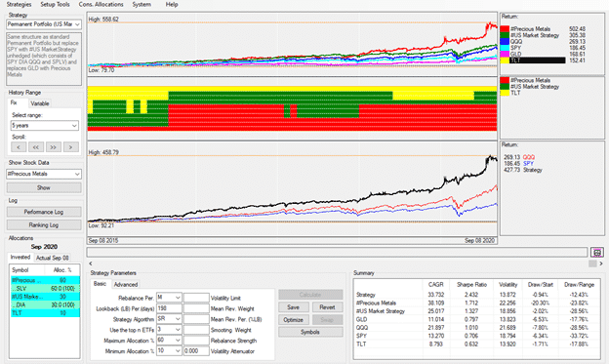
Task: Open the System menu
Action: pyautogui.click(x=142, y=4)
